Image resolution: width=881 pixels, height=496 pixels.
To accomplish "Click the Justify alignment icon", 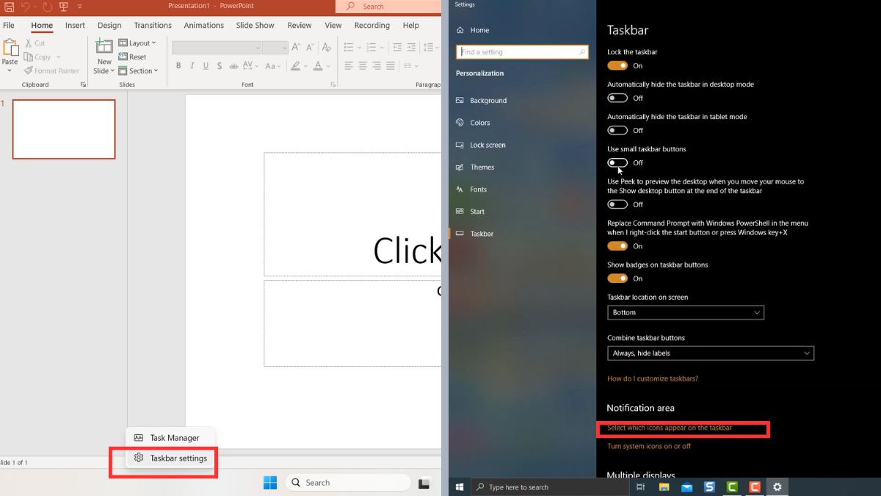I will (x=391, y=66).
